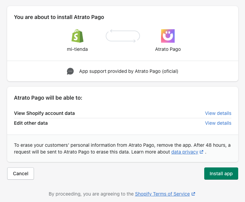Image resolution: width=245 pixels, height=202 pixels.
Task: Click the Shopify bag logo icon
Action: coord(77,36)
